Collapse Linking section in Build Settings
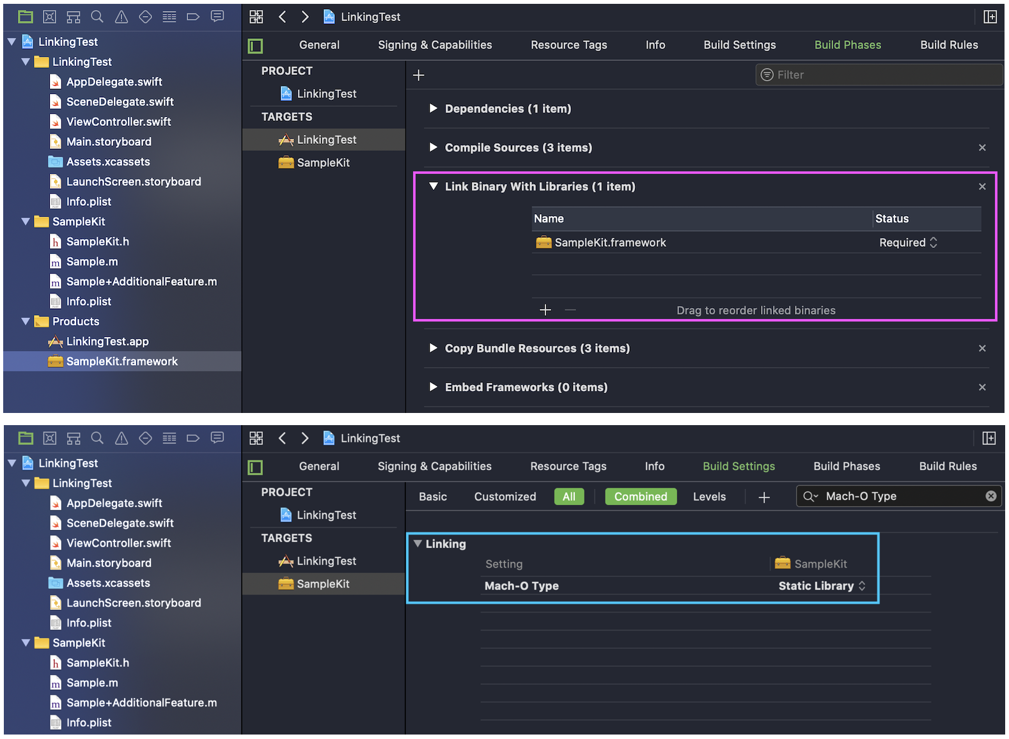Viewport: 1009px width, 739px height. tap(418, 544)
